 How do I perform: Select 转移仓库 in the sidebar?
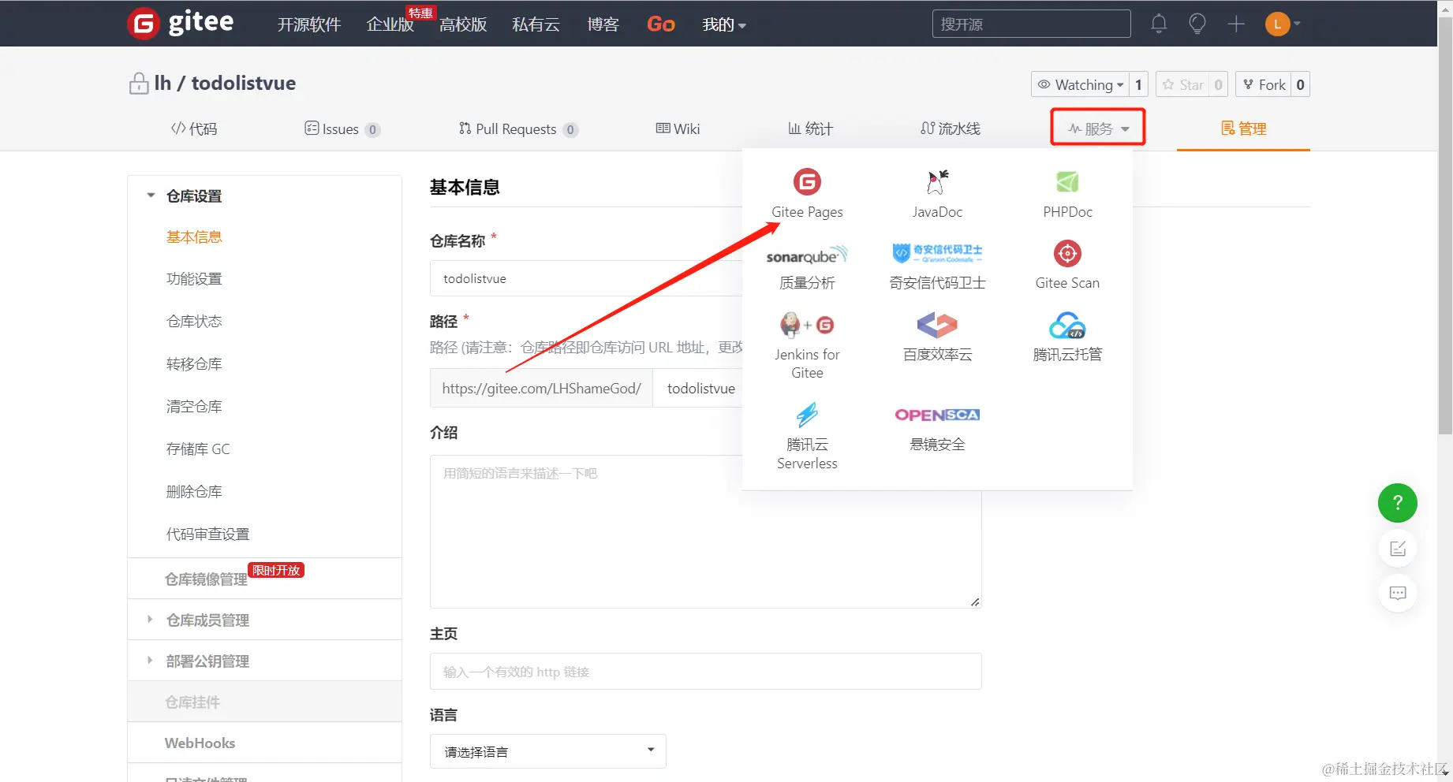[194, 364]
